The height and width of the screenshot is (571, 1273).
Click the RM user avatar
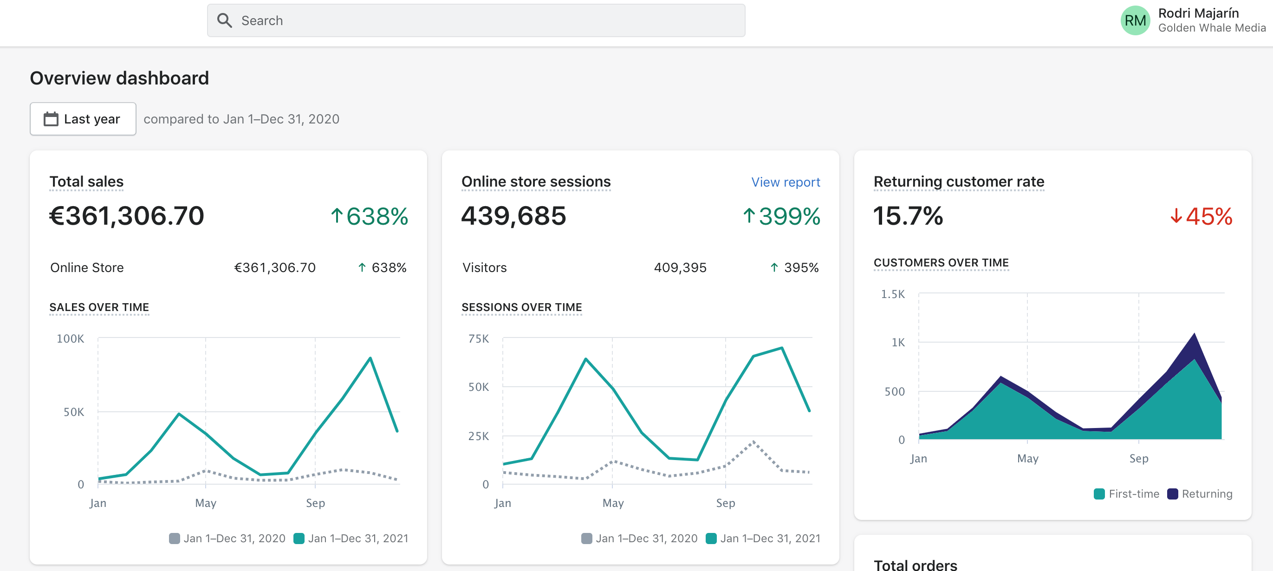pyautogui.click(x=1135, y=20)
